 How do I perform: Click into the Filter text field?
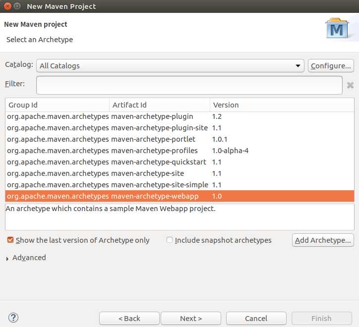coord(189,85)
